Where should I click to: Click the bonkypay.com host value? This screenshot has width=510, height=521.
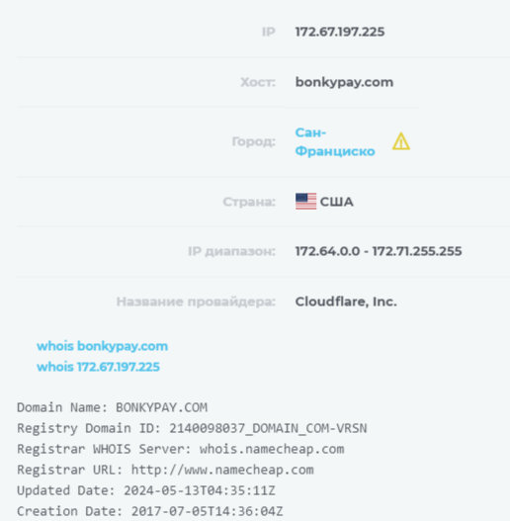click(x=344, y=82)
